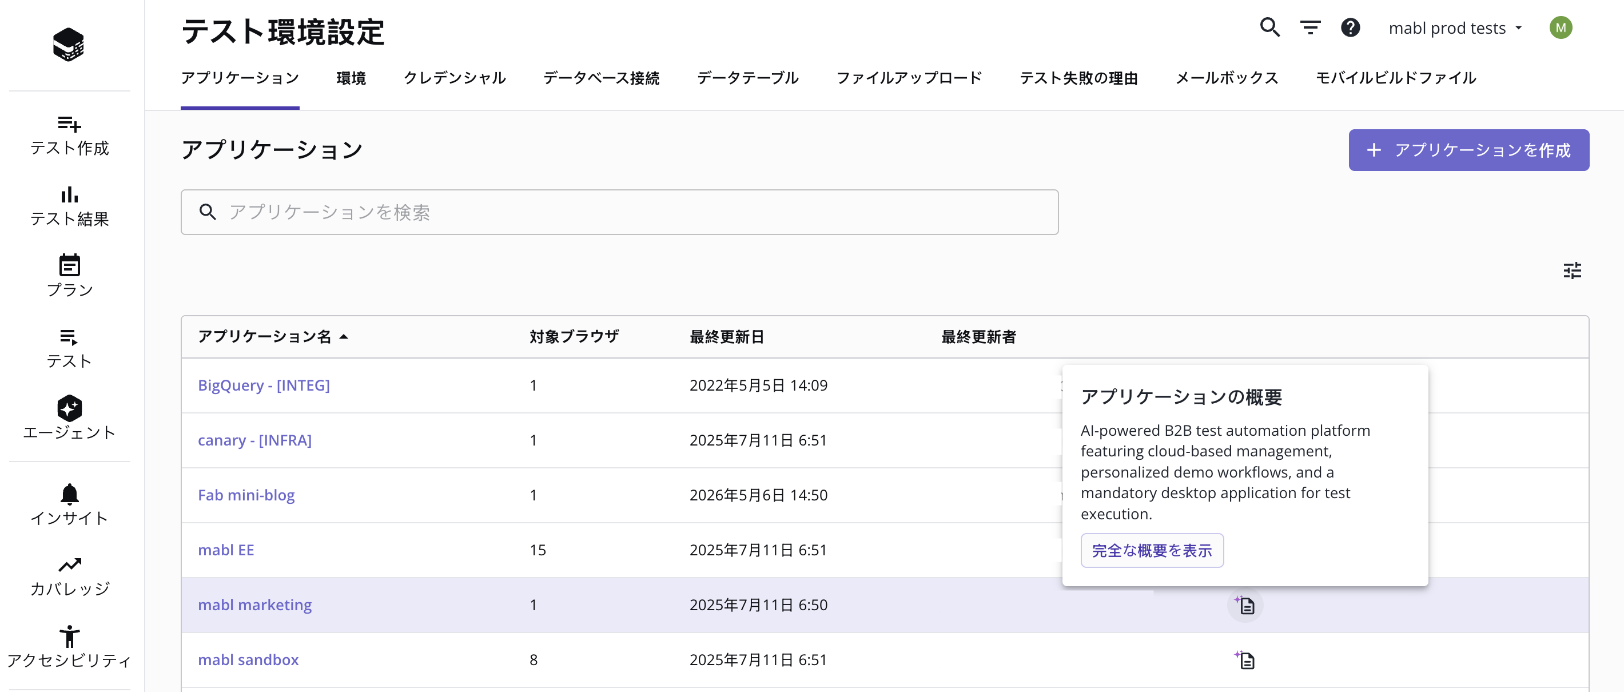The height and width of the screenshot is (692, 1624).
Task: Switch to the テスト失敗の理由 tab
Action: pos(1078,78)
